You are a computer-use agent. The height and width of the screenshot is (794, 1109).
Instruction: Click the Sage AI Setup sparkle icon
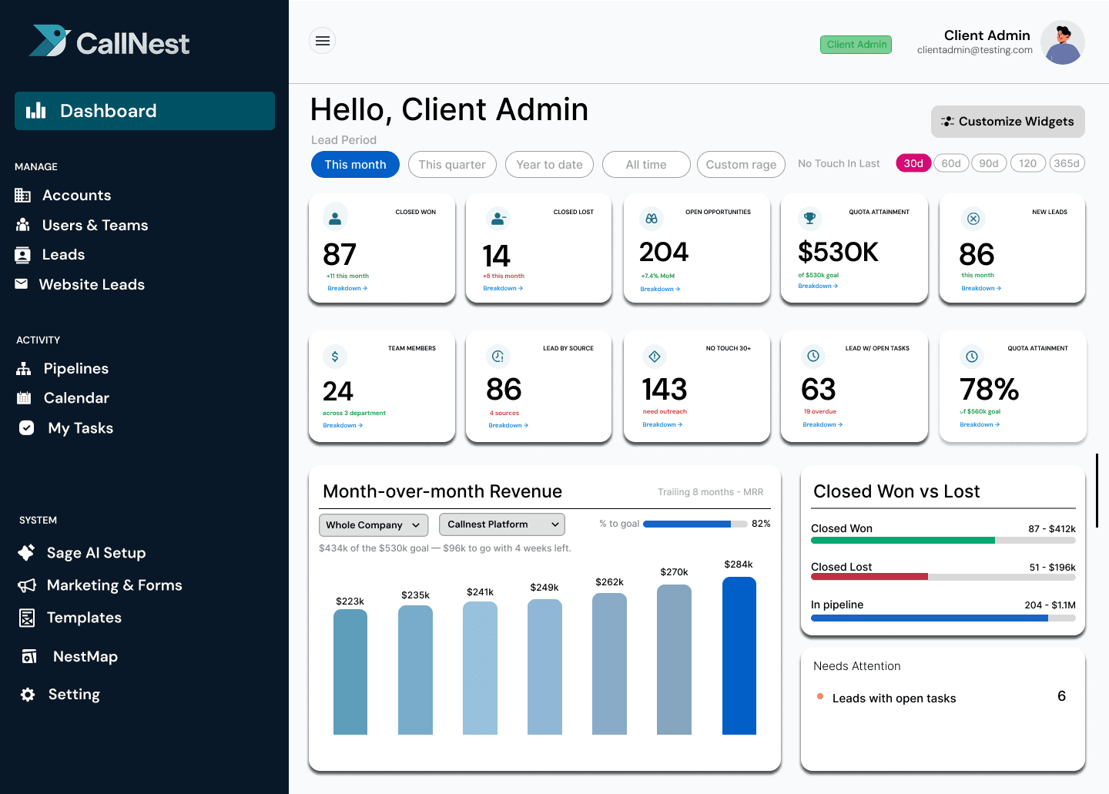click(26, 553)
